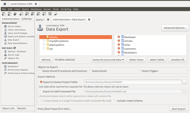Check the mysqlDropDemo schema checkbox
The width and height of the screenshot is (190, 113).
click(x=44, y=41)
